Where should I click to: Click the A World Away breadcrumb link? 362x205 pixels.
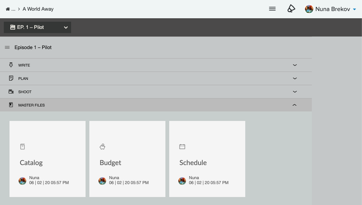click(38, 9)
